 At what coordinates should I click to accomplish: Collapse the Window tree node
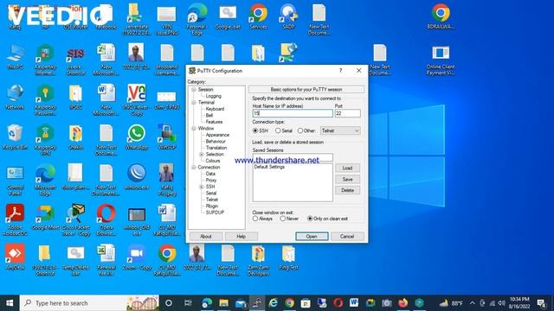coord(194,129)
